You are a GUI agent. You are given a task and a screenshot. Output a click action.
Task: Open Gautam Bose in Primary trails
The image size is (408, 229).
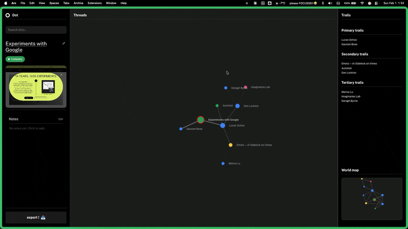point(349,44)
